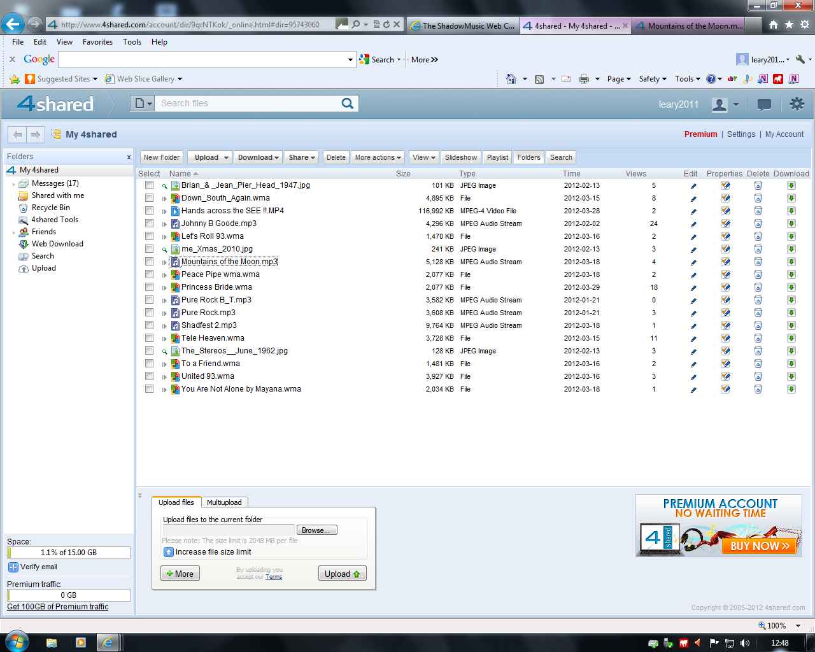Click the search magnifier icon in 4shared
This screenshot has height=652, width=815.
[x=347, y=103]
